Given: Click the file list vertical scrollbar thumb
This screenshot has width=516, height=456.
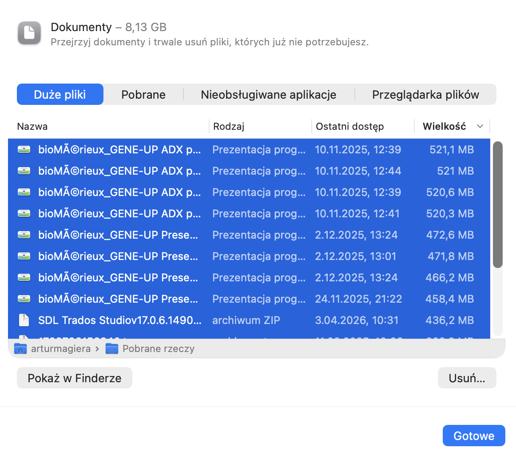Looking at the screenshot, I should pos(497,204).
